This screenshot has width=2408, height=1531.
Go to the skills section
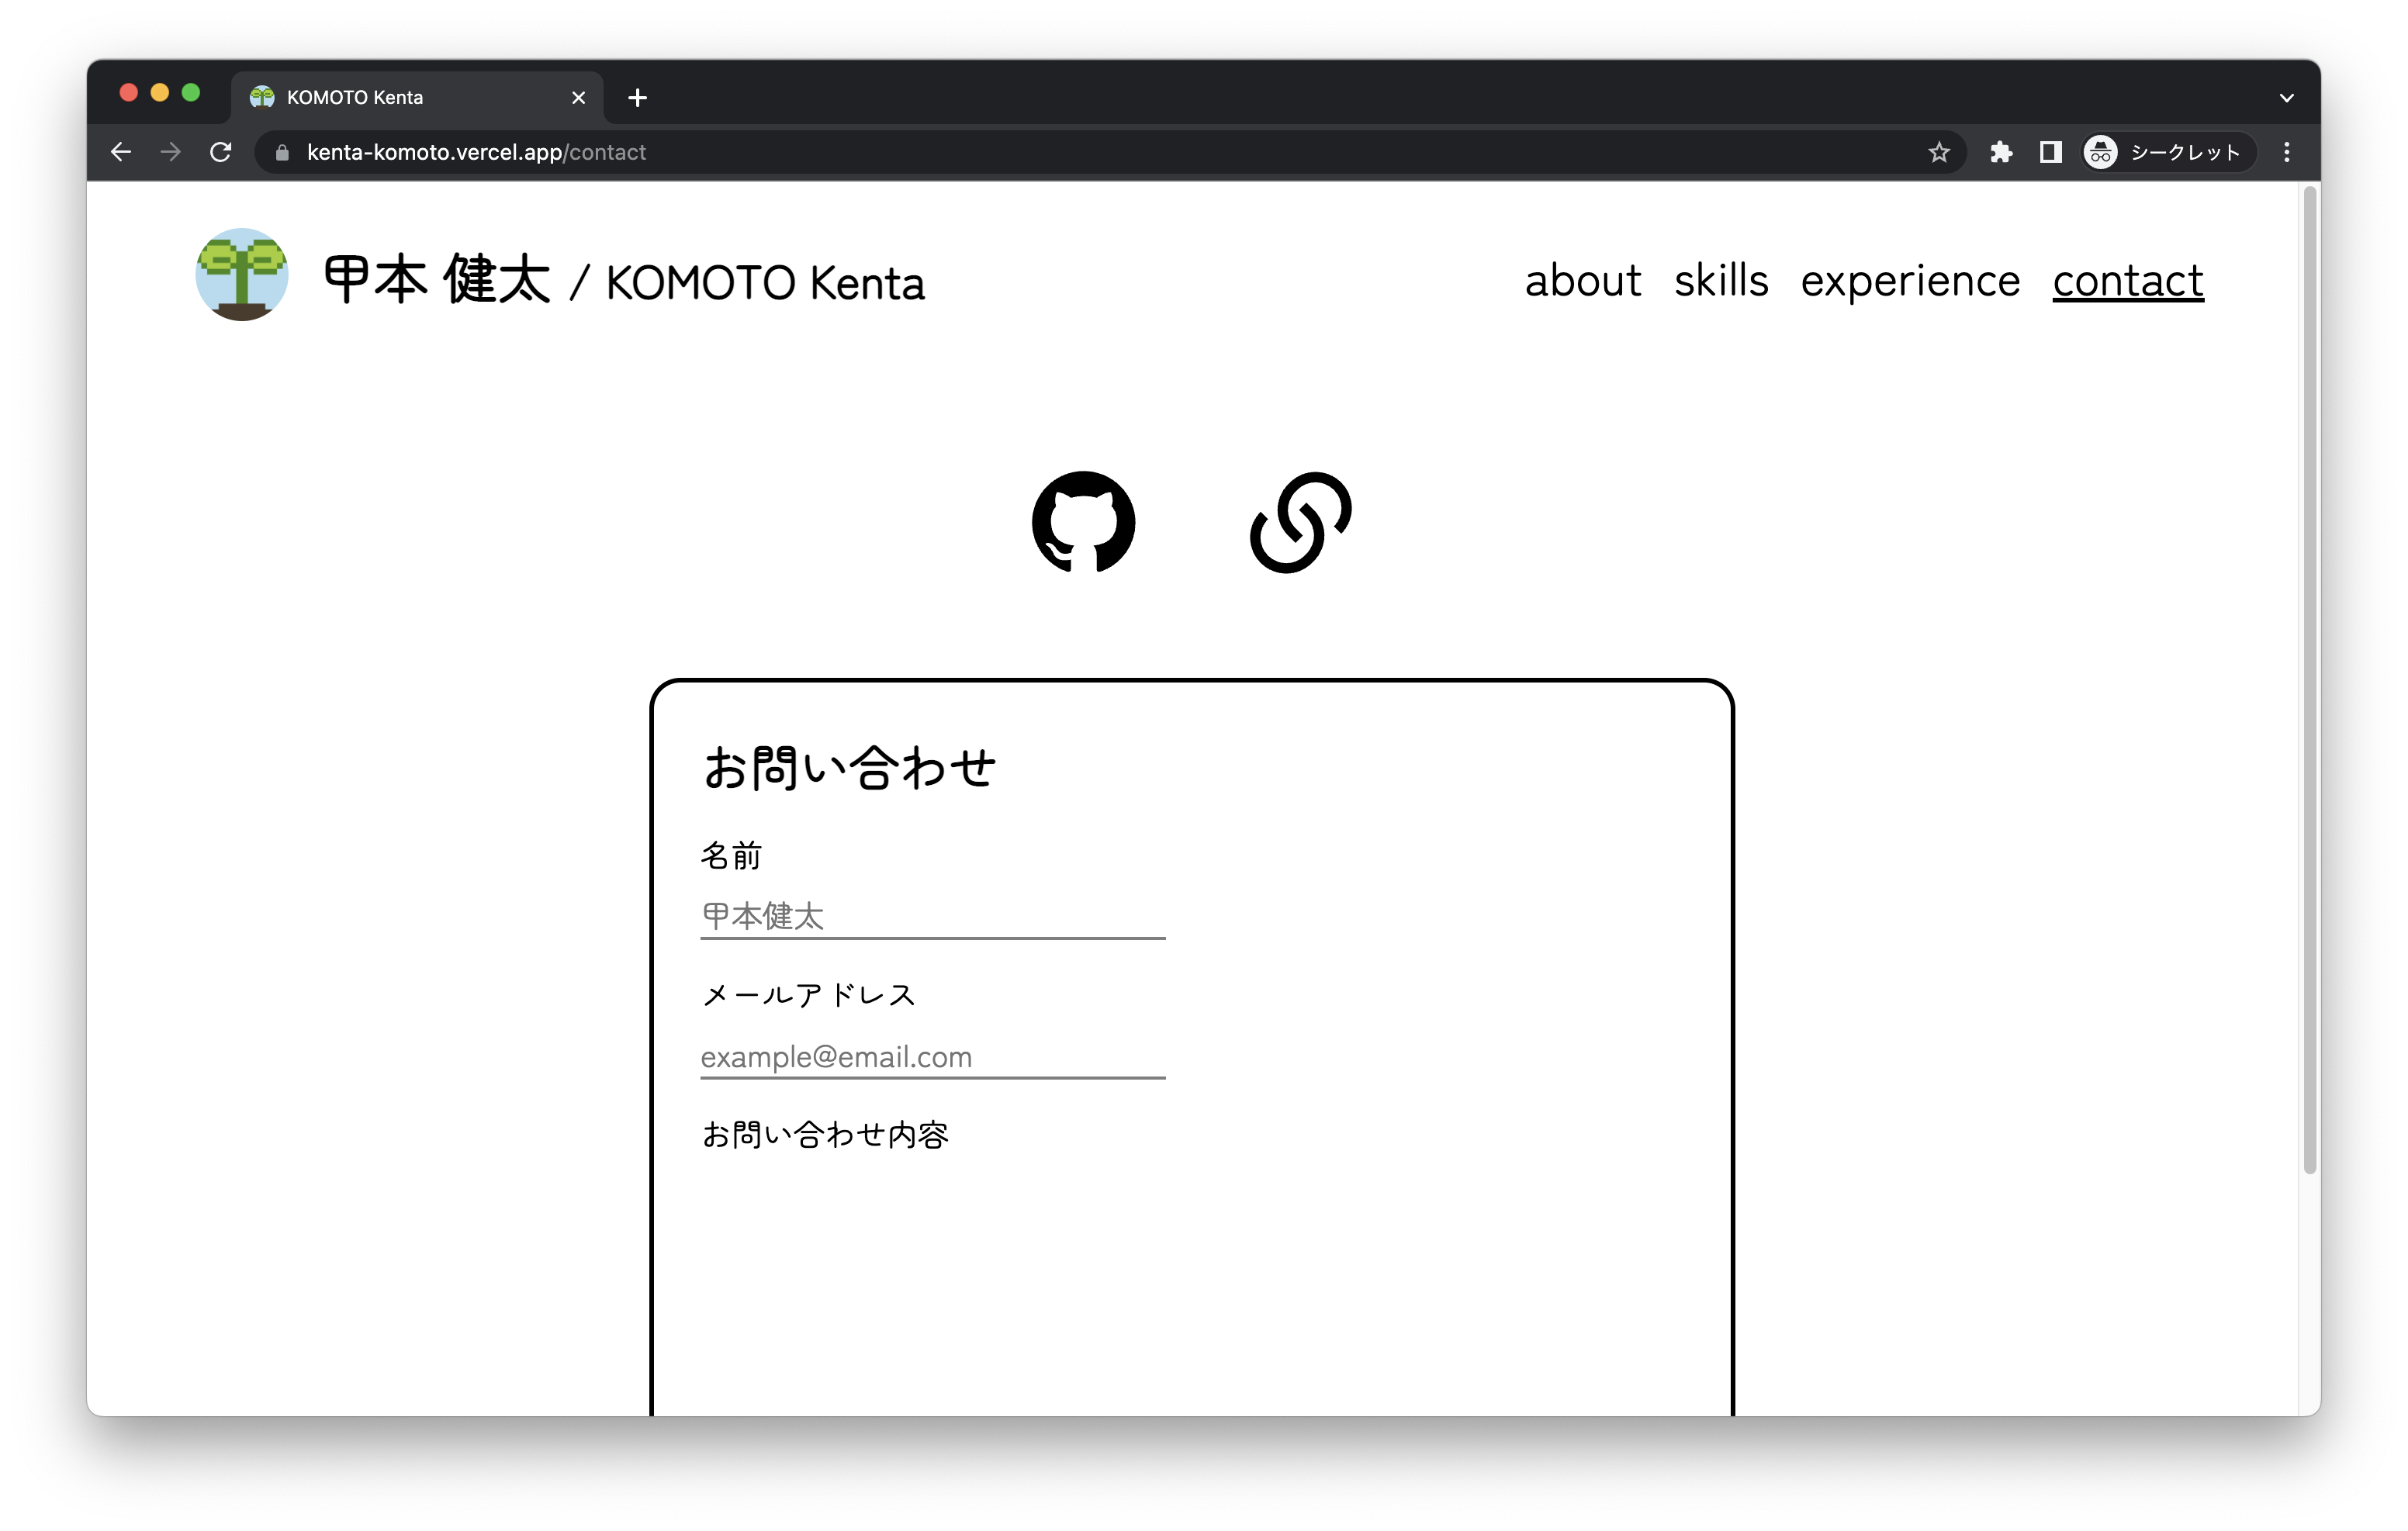[x=1720, y=281]
